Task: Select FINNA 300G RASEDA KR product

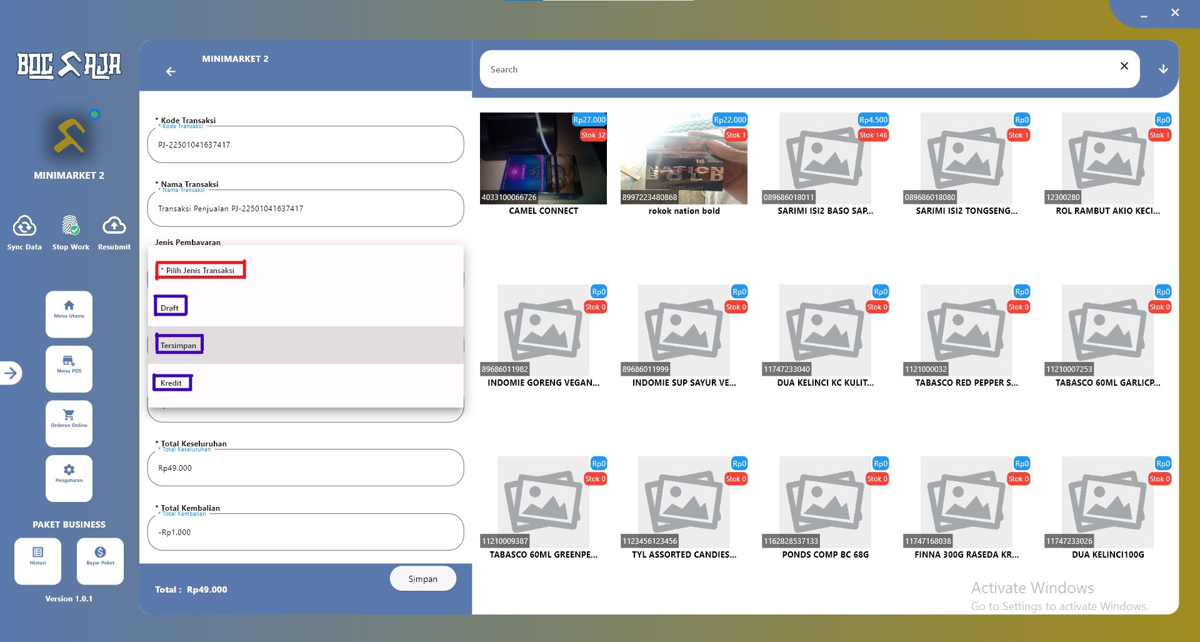Action: 966,502
